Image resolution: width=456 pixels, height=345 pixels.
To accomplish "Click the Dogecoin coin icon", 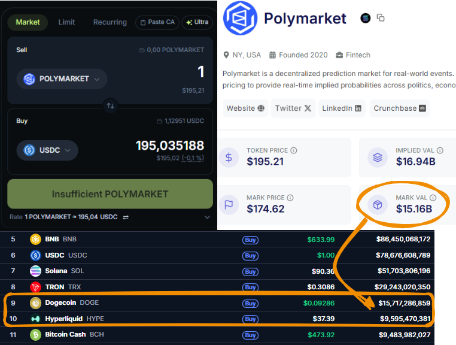I will (x=35, y=303).
